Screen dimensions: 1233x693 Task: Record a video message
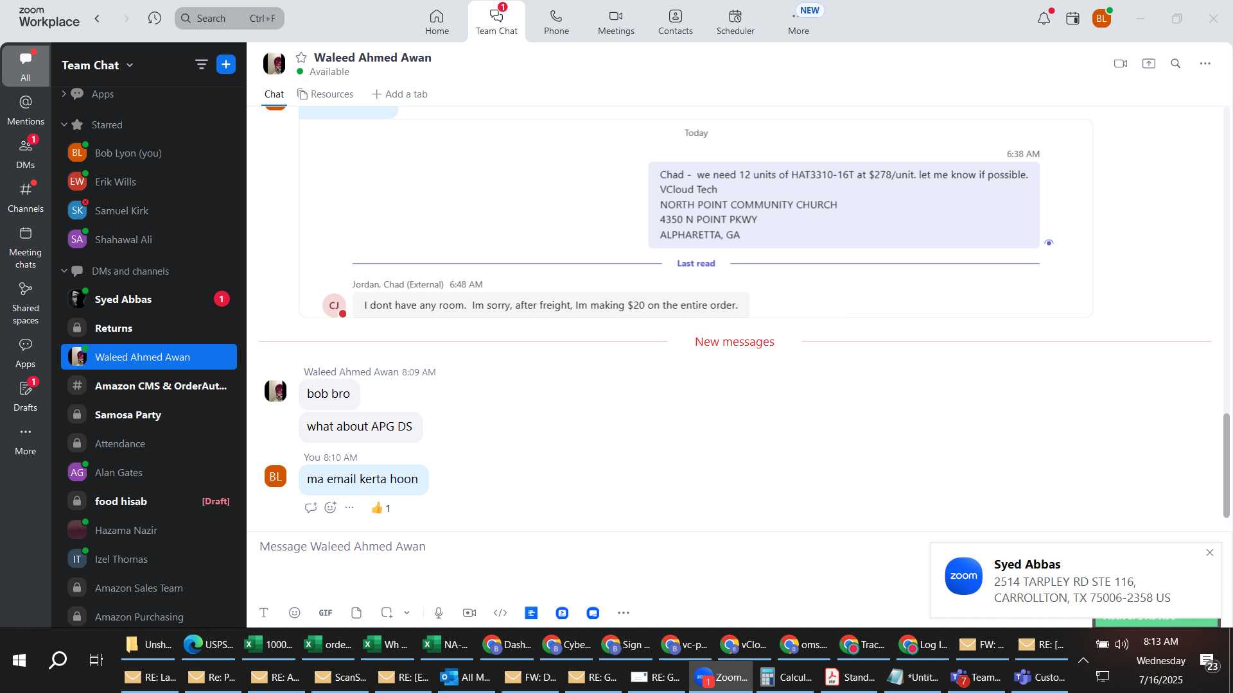(469, 613)
